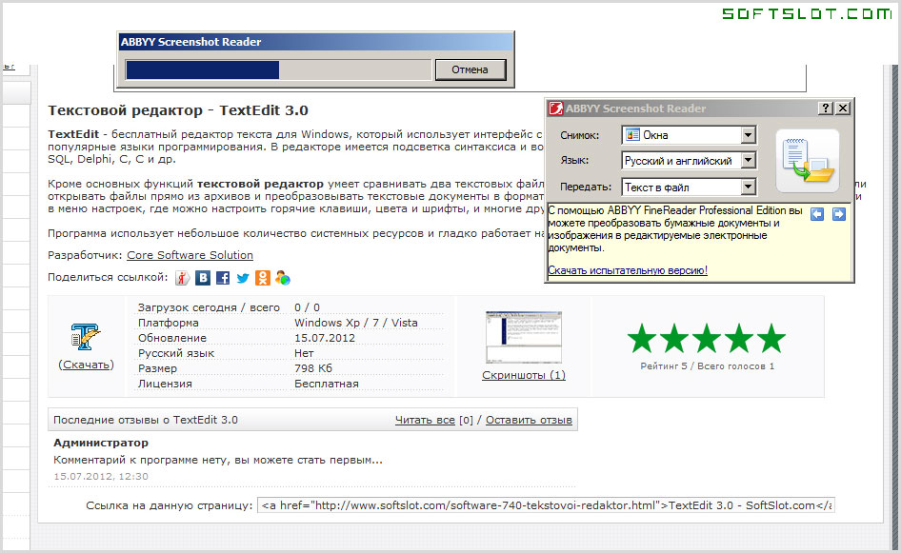
Task: Click the heading Текстовой редактор - TextEdit 3.0
Action: tap(178, 110)
